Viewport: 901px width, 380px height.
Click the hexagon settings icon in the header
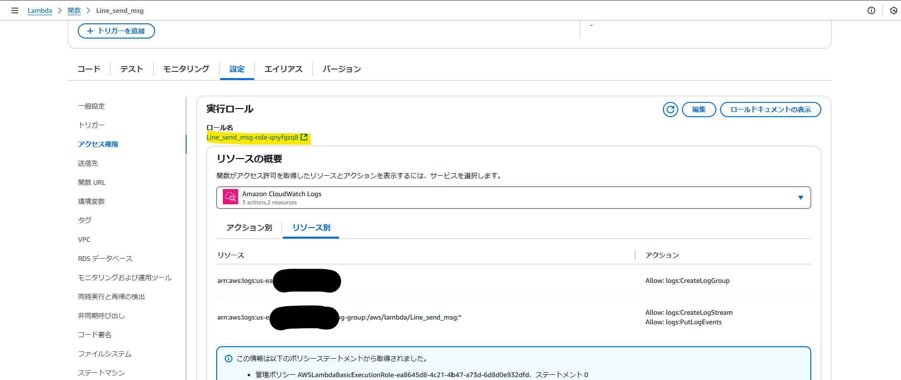pyautogui.click(x=894, y=10)
